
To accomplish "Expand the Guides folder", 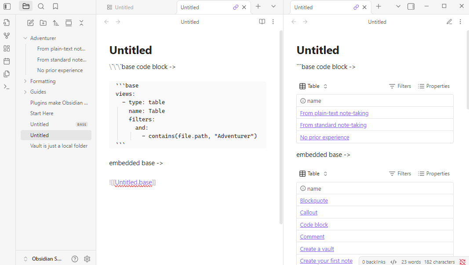I will (x=25, y=92).
